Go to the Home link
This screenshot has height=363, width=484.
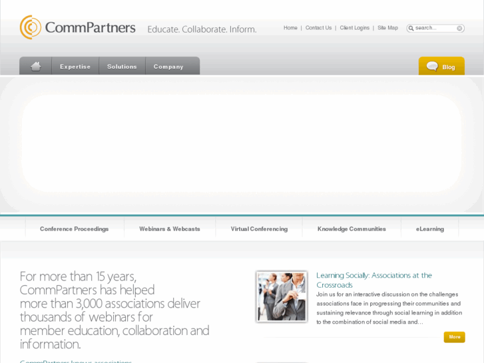290,28
